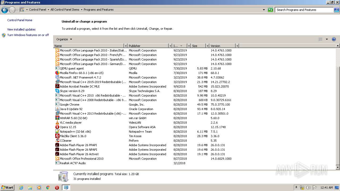Launch Chrome from the taskbar
The image size is (340, 191).
[x=48, y=188]
